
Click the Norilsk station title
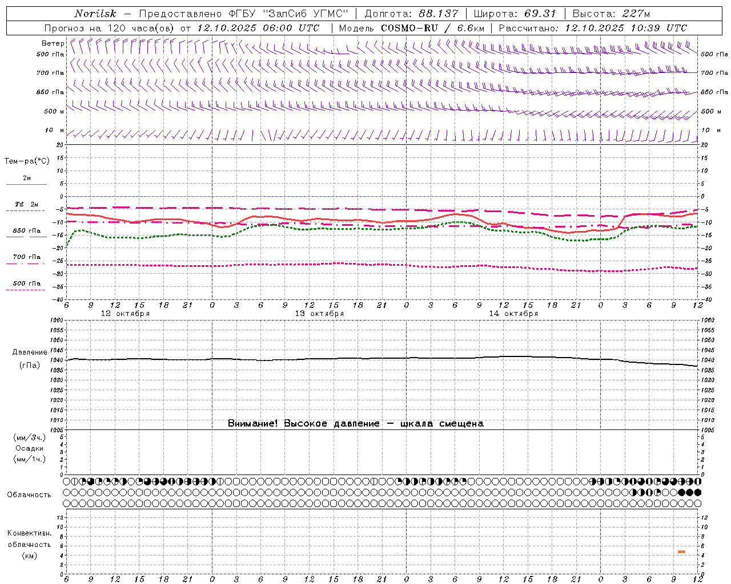(95, 14)
